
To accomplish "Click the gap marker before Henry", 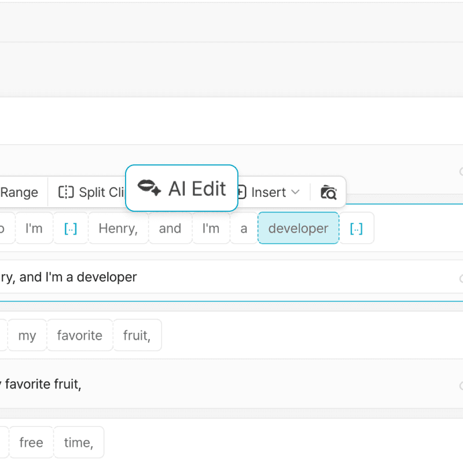I will coord(70,229).
